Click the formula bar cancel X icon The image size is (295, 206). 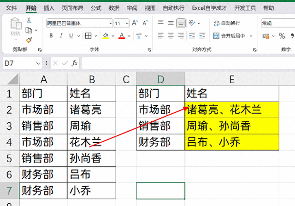pos(55,63)
